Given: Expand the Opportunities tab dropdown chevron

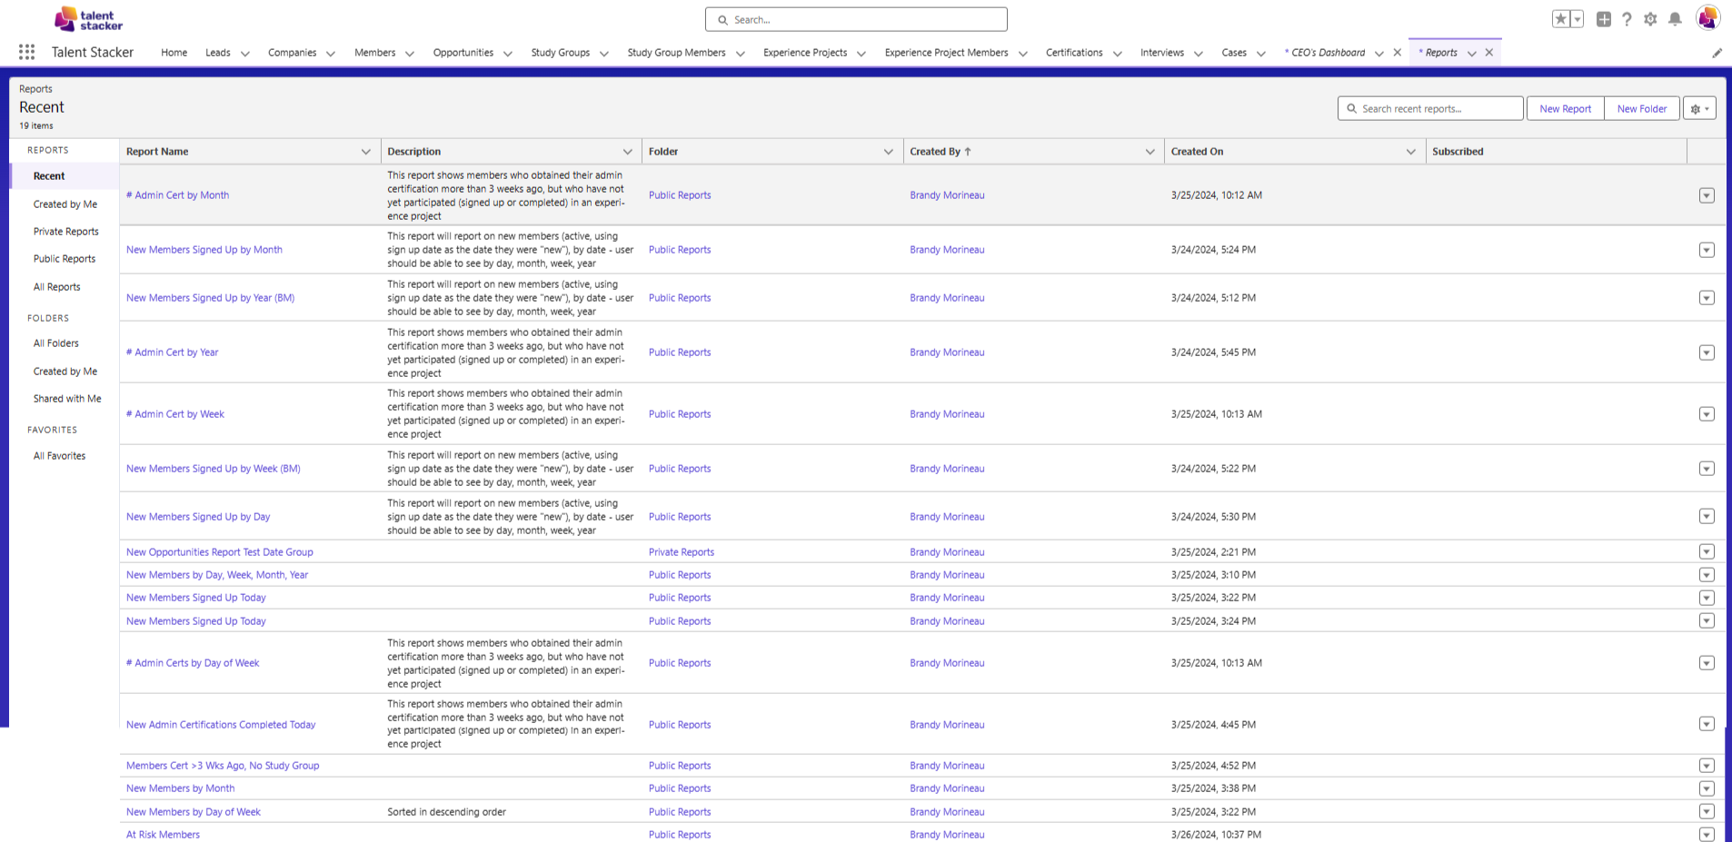Looking at the screenshot, I should pyautogui.click(x=508, y=54).
